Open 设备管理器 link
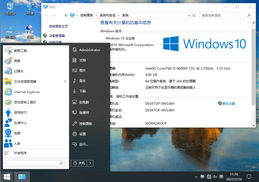The image size is (259, 182). [57, 36]
